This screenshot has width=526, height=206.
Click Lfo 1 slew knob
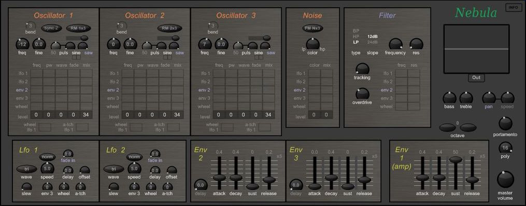click(27, 187)
